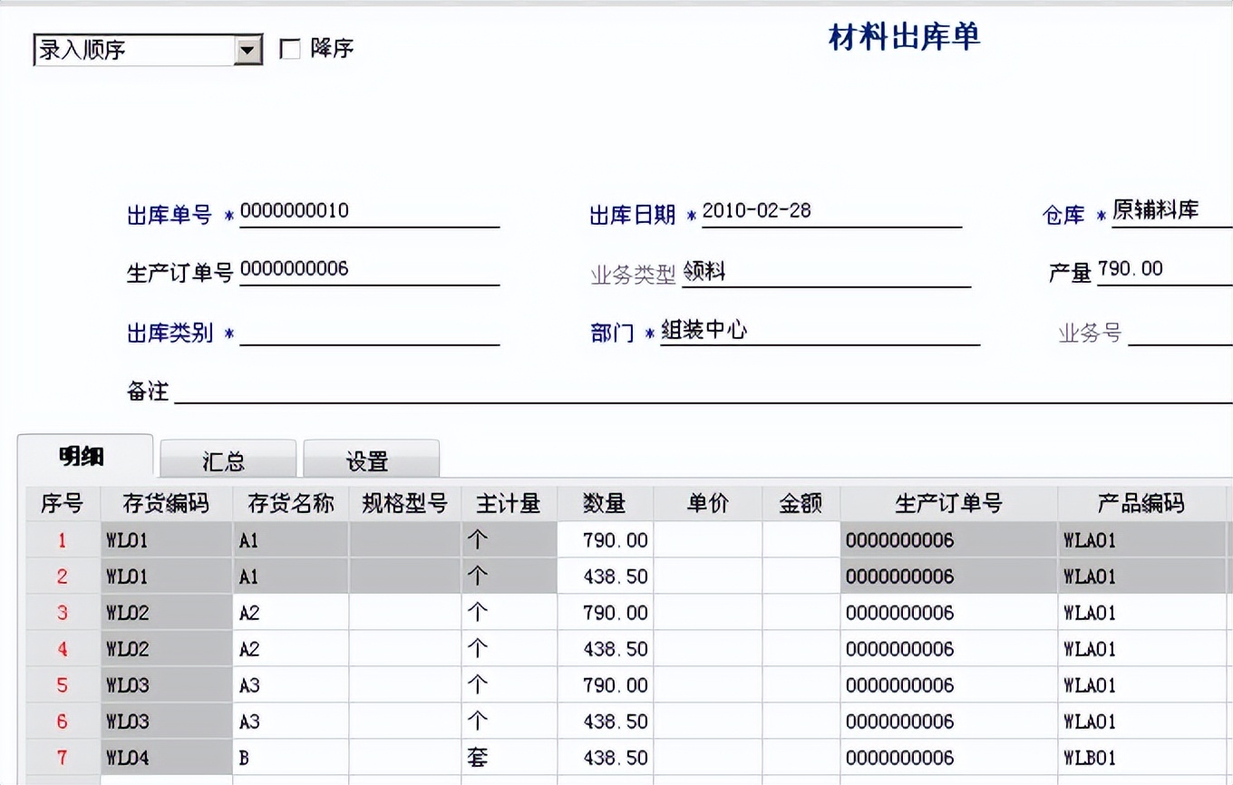Expand the dropdown arrow next to 录入顺序
This screenshot has width=1233, height=785.
point(248,50)
